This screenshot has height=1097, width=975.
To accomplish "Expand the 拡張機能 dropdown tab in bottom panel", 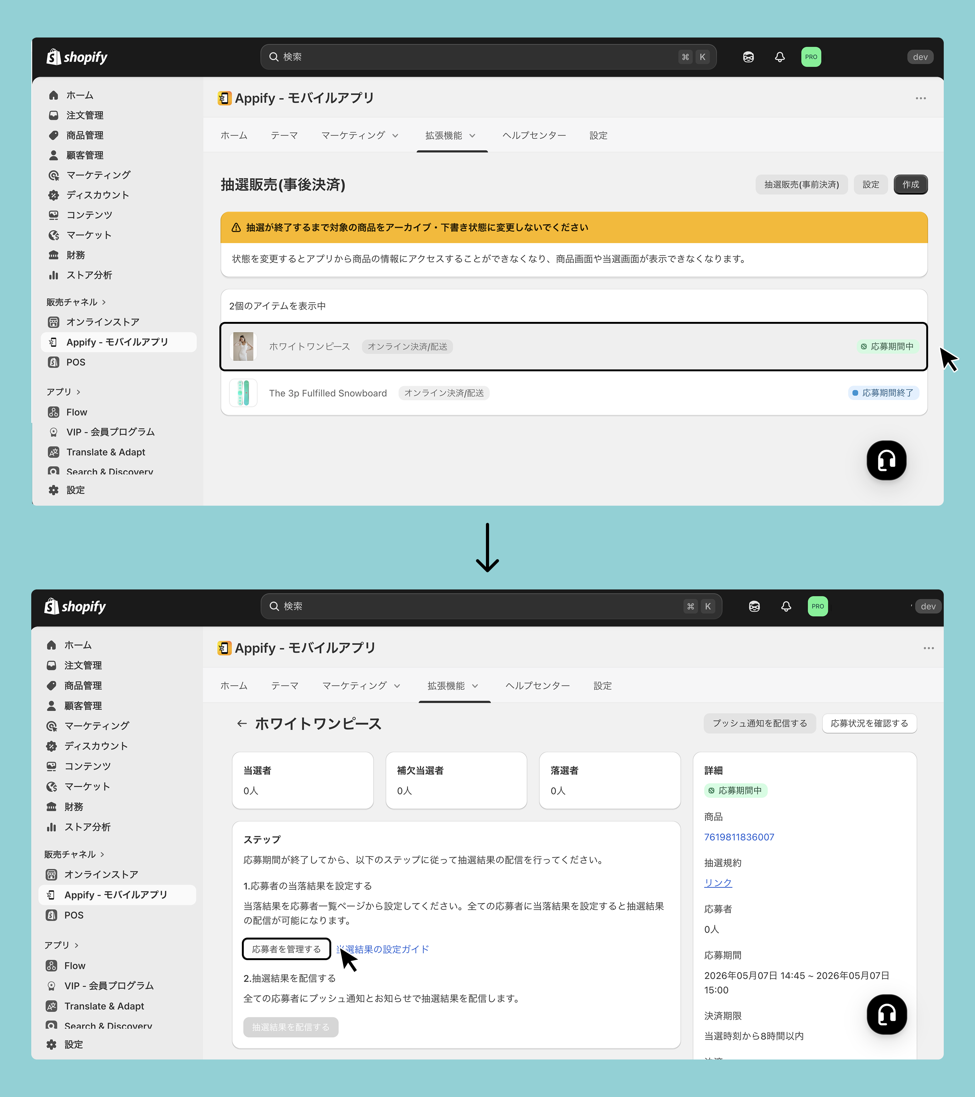I will point(453,686).
